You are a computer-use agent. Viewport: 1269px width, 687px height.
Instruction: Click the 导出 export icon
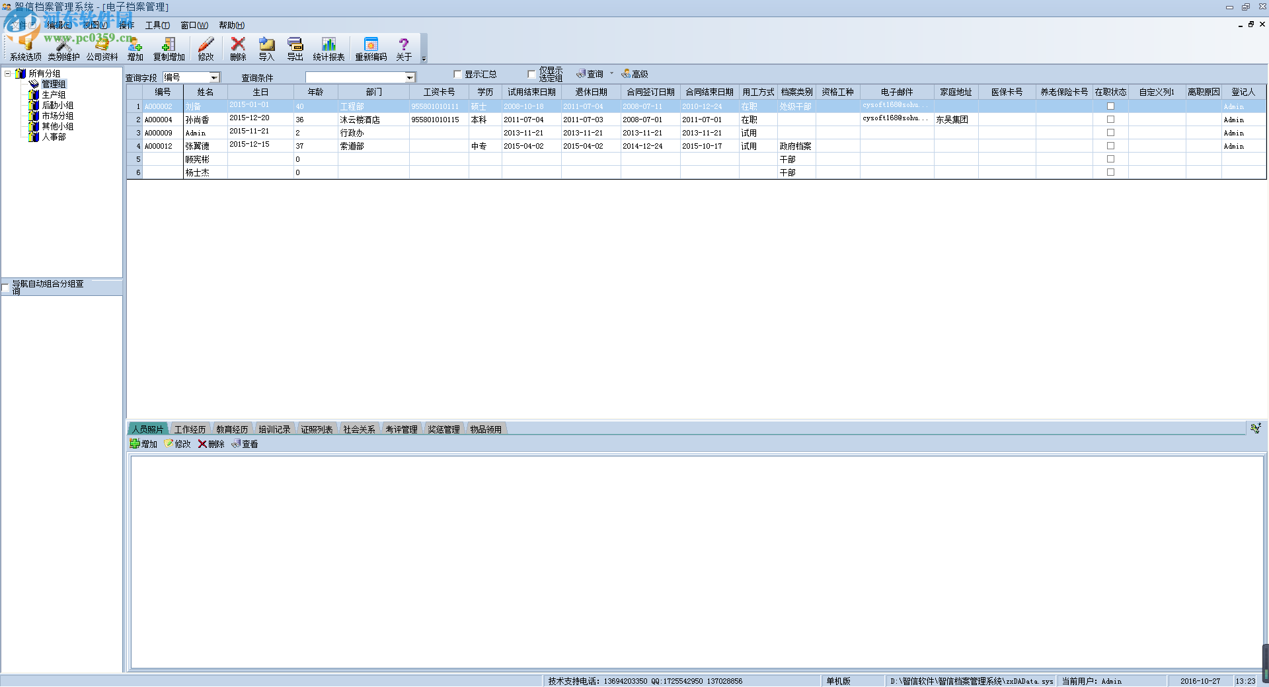(295, 49)
